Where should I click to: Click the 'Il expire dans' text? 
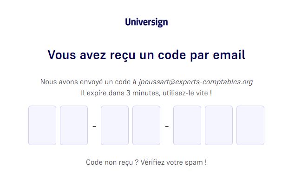tap(103, 93)
